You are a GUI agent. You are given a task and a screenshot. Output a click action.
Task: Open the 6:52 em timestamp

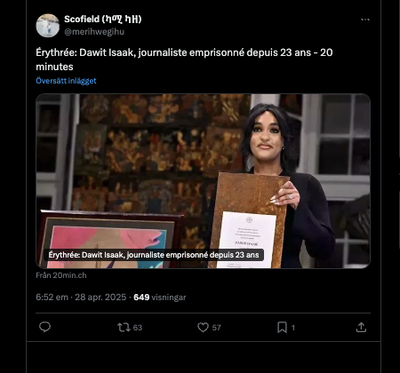point(52,298)
